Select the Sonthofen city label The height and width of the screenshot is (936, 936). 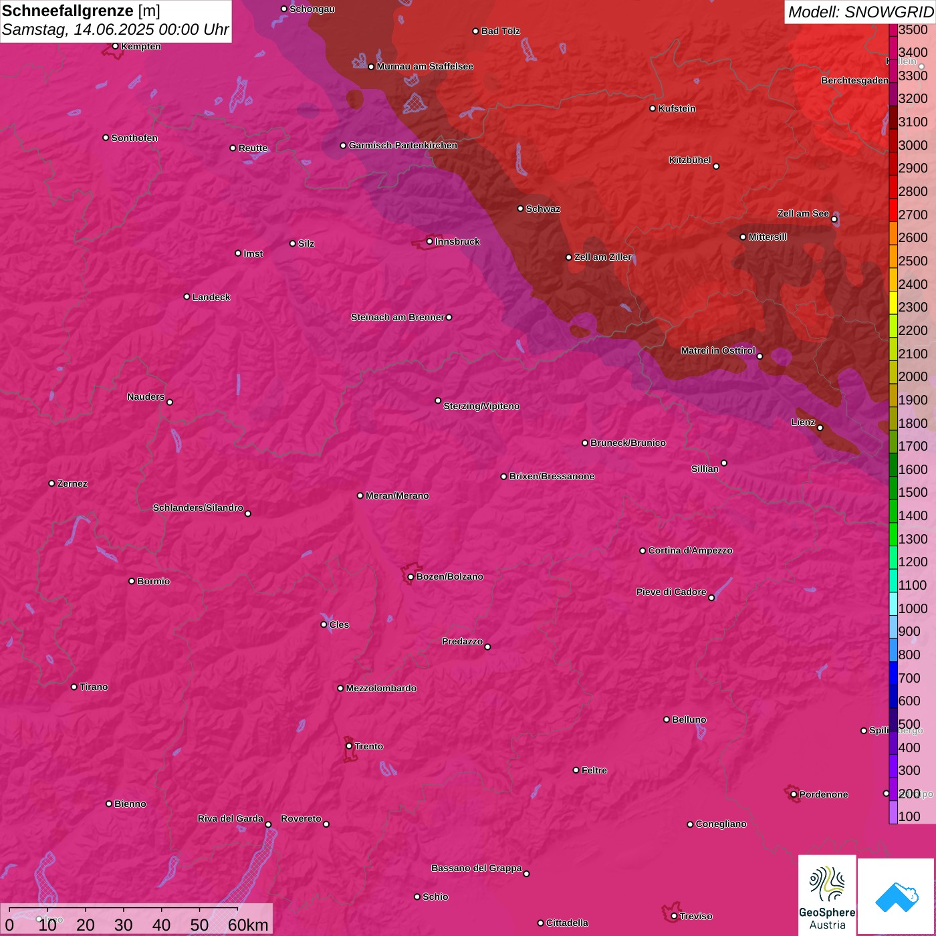click(x=134, y=138)
